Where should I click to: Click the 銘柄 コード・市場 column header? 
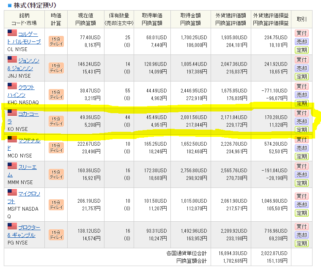[x=24, y=19]
